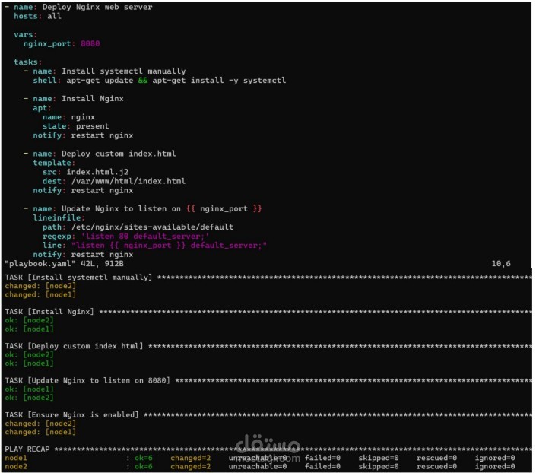The height and width of the screenshot is (473, 536).
Task: Select the nginx_port value 8080
Action: (90, 44)
